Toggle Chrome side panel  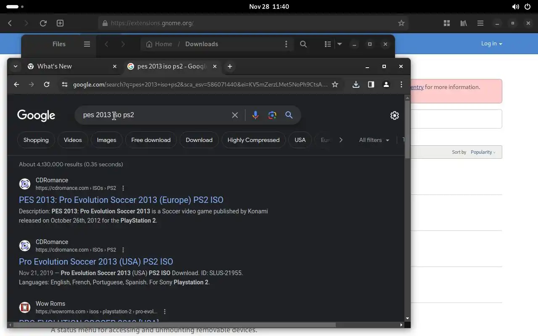point(371,84)
